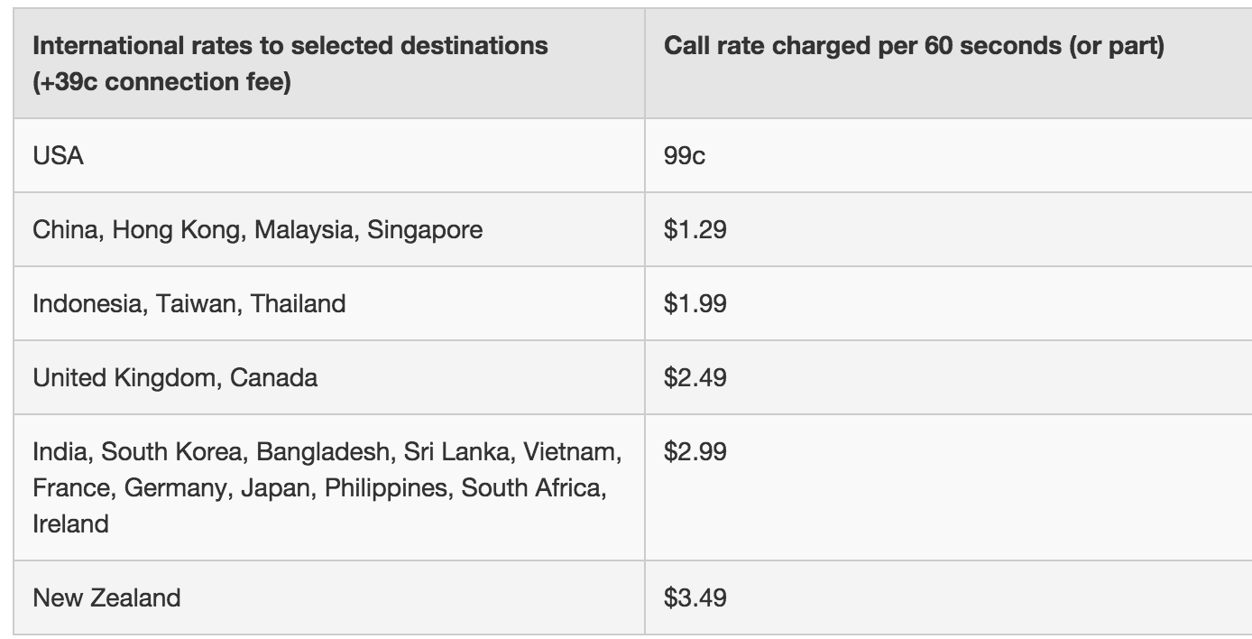This screenshot has height=639, width=1252.
Task: Click the $2.99 rate cell
Action: (695, 451)
